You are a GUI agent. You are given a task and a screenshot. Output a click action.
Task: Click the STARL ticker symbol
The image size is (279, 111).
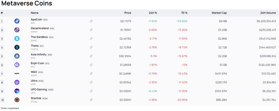point(34,102)
